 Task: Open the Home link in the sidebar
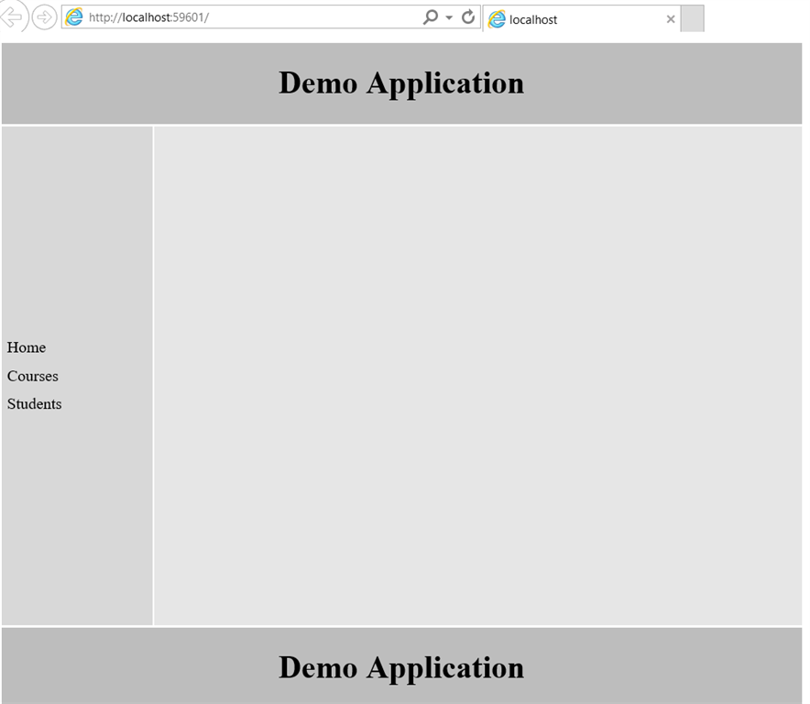click(x=27, y=347)
